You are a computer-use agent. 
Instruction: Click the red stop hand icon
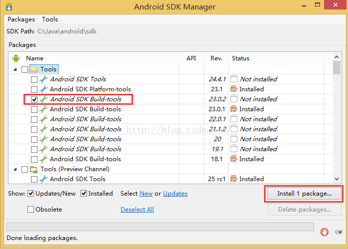324,232
